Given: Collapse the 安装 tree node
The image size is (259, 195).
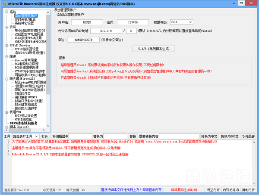Looking at the screenshot, I should pyautogui.click(x=7, y=27).
